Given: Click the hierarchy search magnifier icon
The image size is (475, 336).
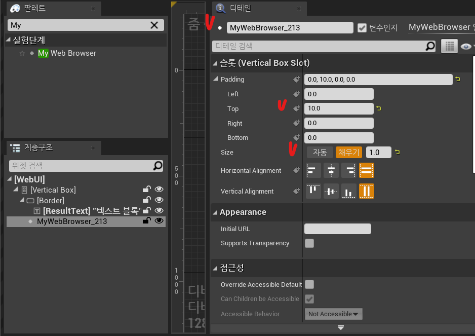Looking at the screenshot, I should [158, 166].
